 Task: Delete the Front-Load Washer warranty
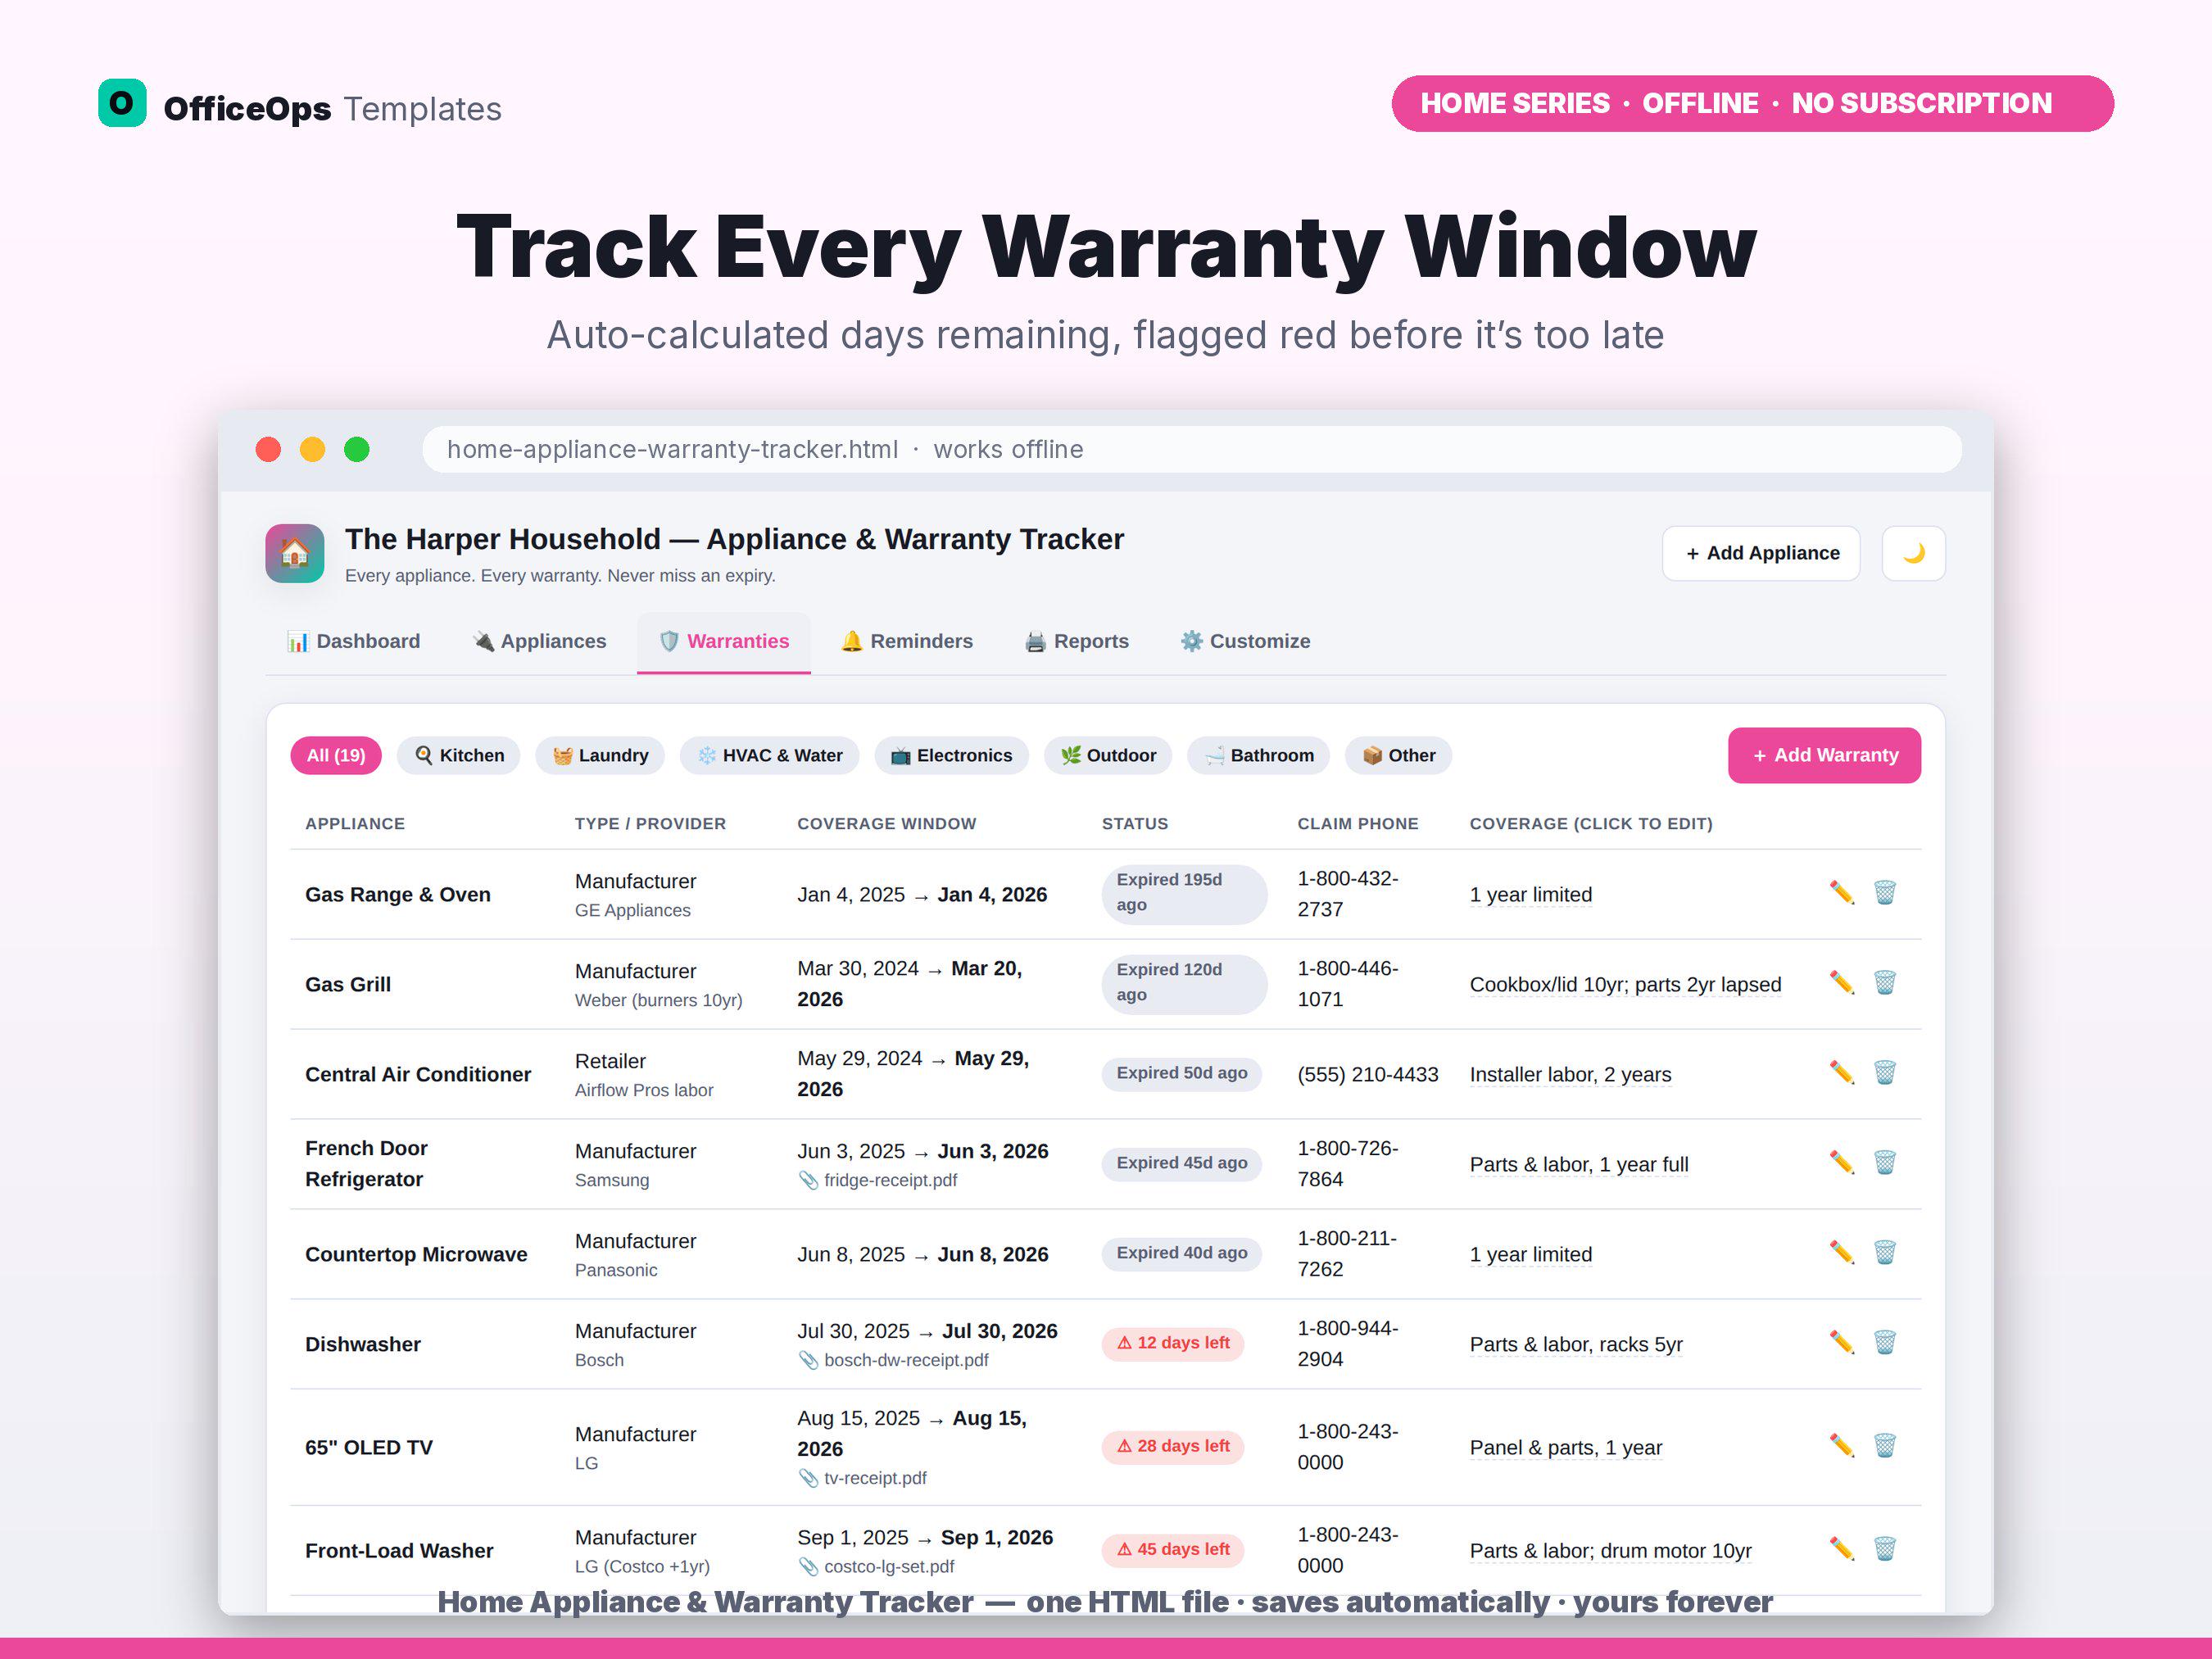tap(1884, 1549)
